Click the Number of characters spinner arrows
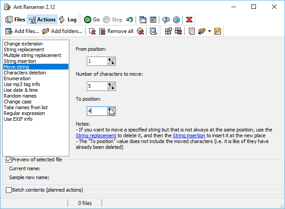This screenshot has height=209, width=285. (x=111, y=86)
